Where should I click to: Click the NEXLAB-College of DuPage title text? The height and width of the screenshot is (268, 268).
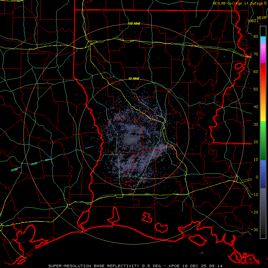click(x=238, y=3)
